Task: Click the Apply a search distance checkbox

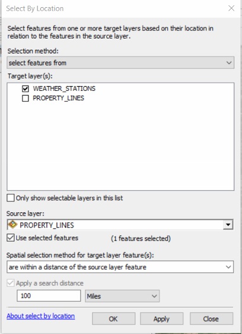Action: coord(11,283)
